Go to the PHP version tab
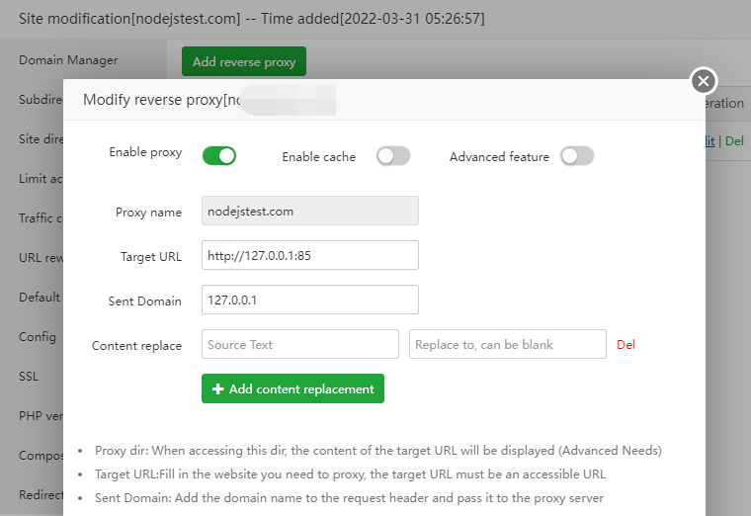This screenshot has height=516, width=751. coord(42,416)
